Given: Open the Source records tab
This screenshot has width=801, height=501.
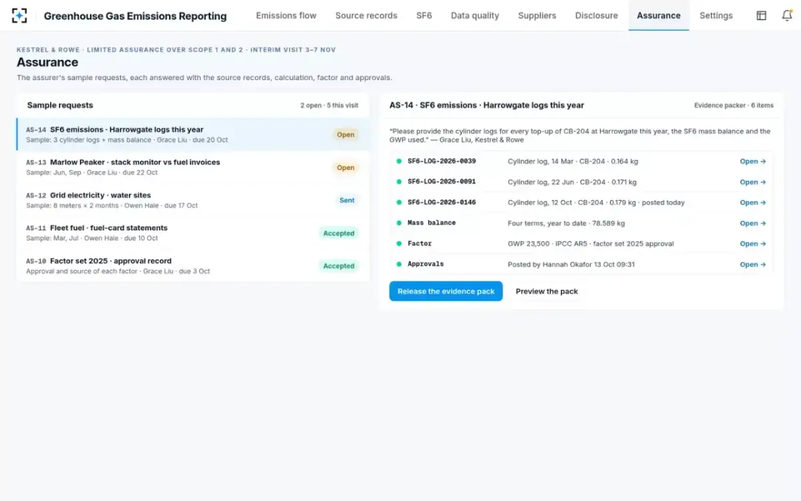Looking at the screenshot, I should (366, 15).
